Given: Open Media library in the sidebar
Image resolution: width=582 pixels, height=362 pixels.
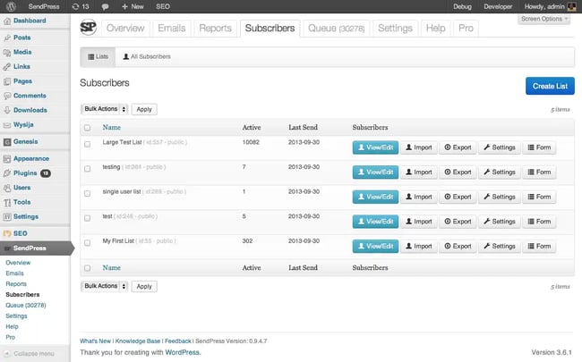Looking at the screenshot, I should tap(22, 52).
